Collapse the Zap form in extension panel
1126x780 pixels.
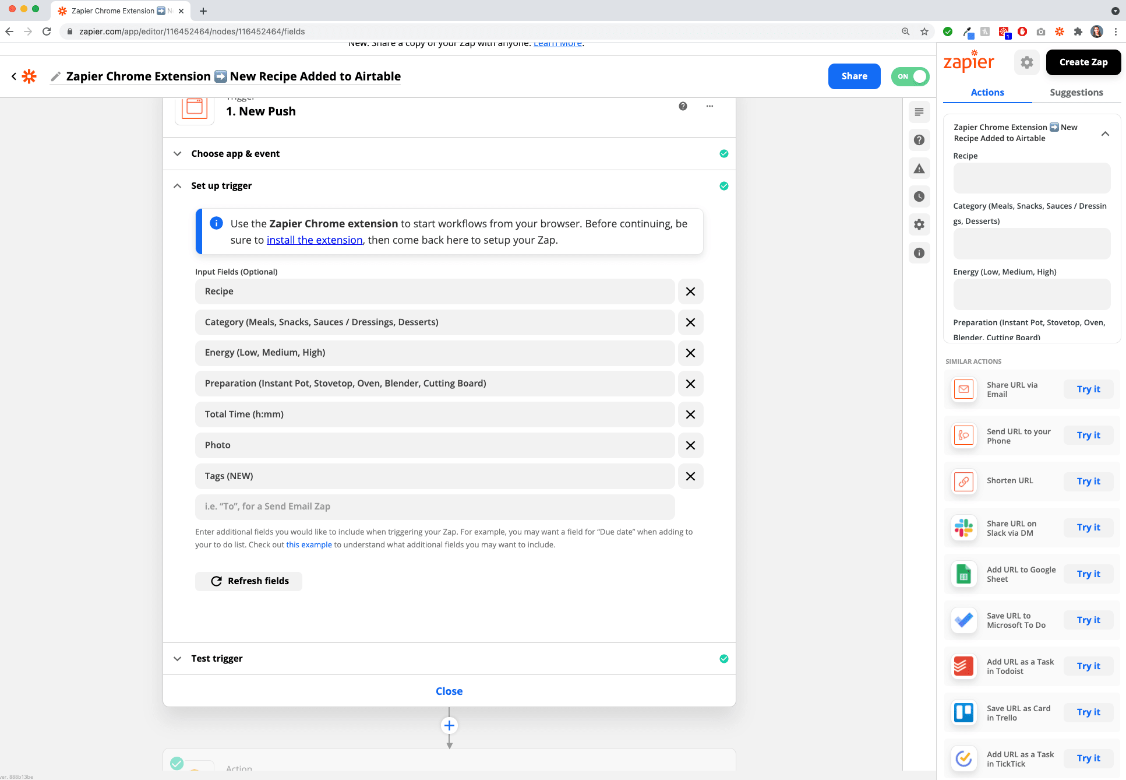pyautogui.click(x=1104, y=133)
